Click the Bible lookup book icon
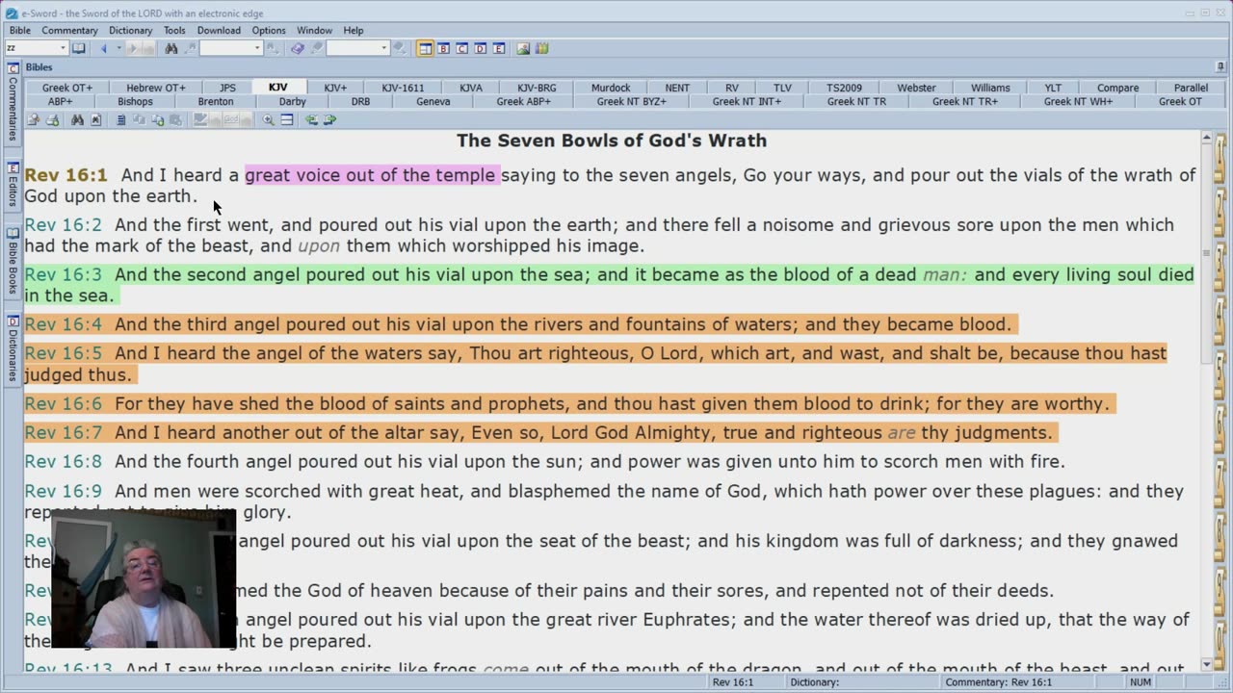Image resolution: width=1233 pixels, height=693 pixels. pos(78,48)
